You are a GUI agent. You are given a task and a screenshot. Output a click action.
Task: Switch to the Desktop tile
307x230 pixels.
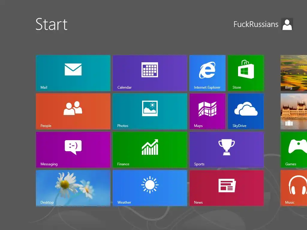pyautogui.click(x=73, y=188)
